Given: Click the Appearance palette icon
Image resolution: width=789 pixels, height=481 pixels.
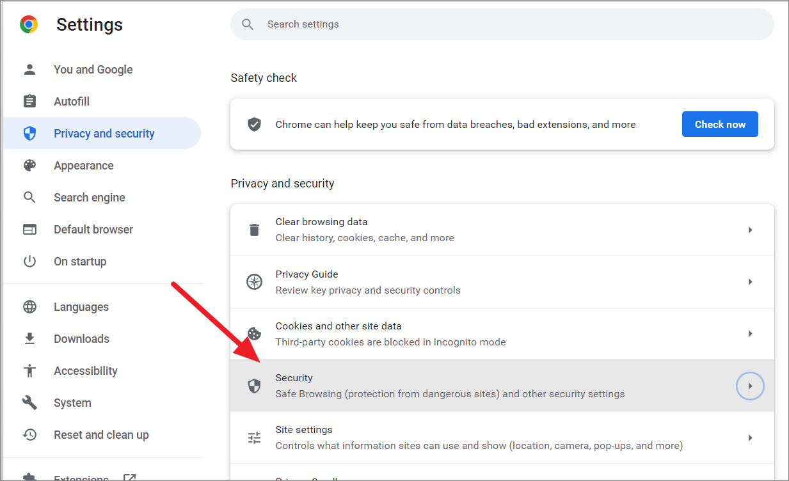Looking at the screenshot, I should [29, 165].
